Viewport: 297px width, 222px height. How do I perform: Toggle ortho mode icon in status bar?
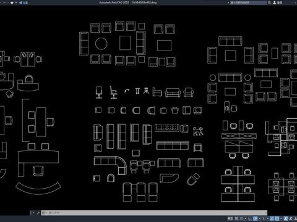click(250, 218)
